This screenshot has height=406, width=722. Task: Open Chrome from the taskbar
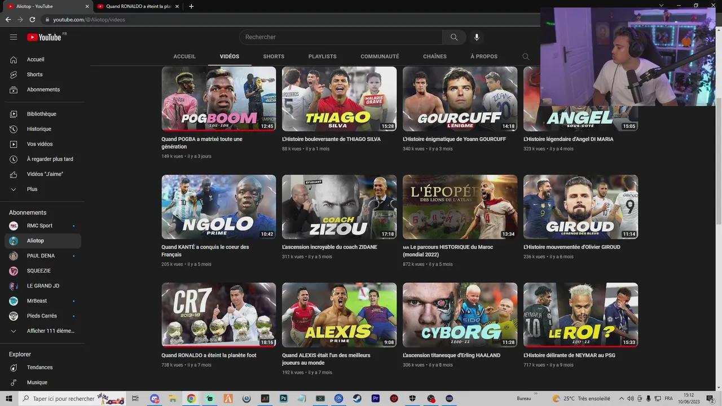pyautogui.click(x=191, y=399)
